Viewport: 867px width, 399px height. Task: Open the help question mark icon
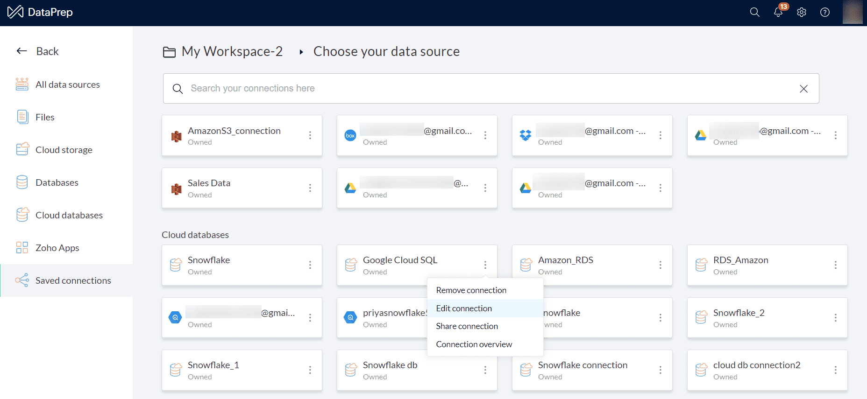(x=825, y=12)
